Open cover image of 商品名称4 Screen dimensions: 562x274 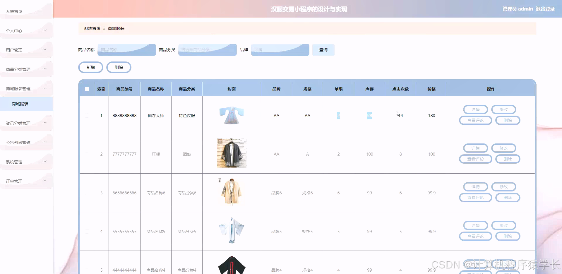tap(232, 265)
